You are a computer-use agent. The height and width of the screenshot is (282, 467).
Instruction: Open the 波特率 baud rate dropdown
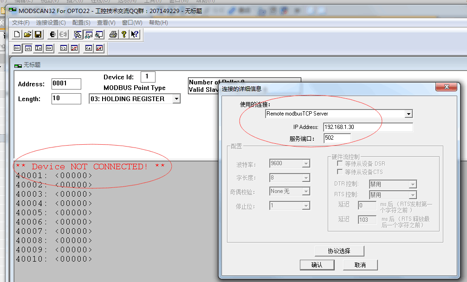(x=306, y=164)
